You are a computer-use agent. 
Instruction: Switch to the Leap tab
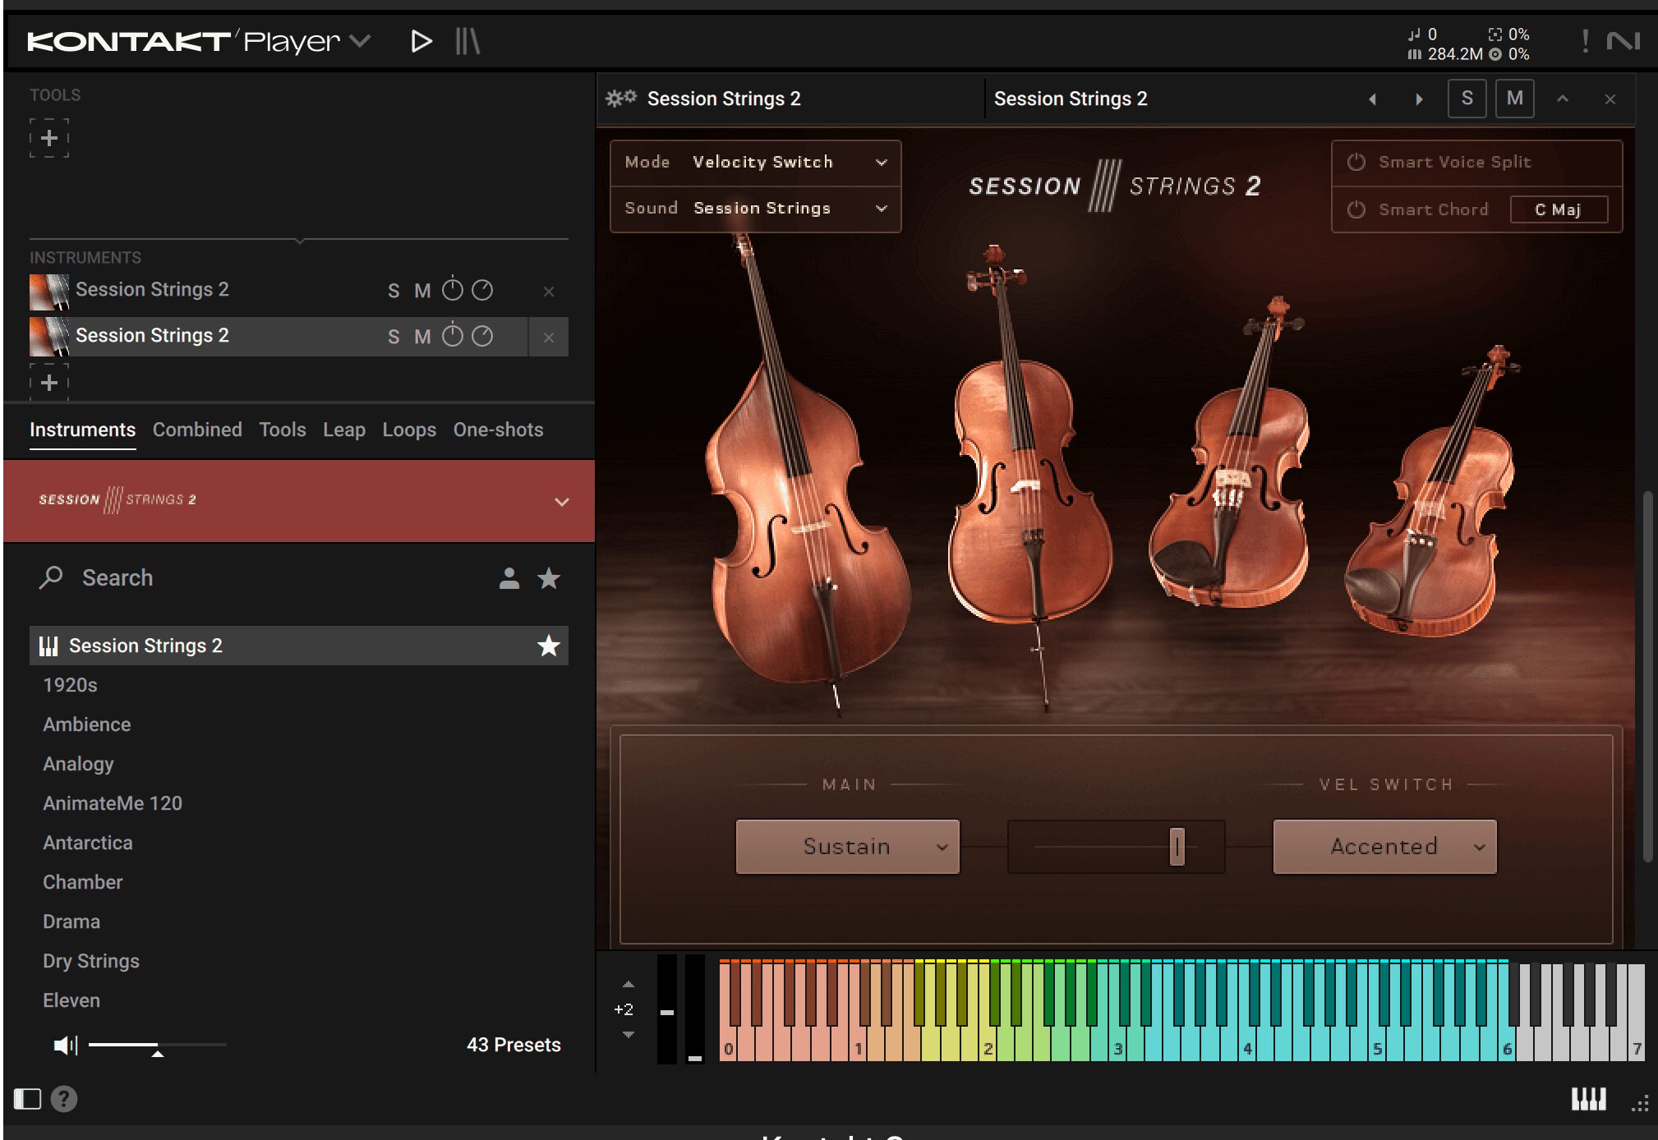point(344,430)
